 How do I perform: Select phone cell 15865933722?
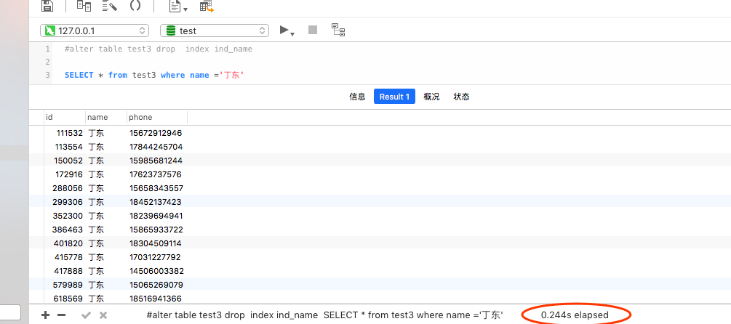(x=156, y=230)
